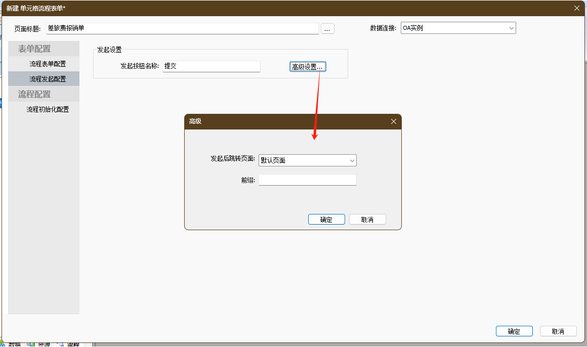The height and width of the screenshot is (347, 587).
Task: Click the 流程配置 section header
Action: click(34, 94)
